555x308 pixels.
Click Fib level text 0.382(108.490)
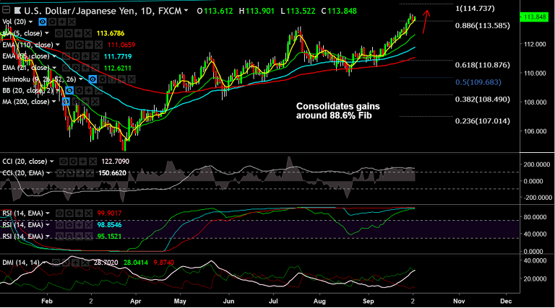[483, 100]
